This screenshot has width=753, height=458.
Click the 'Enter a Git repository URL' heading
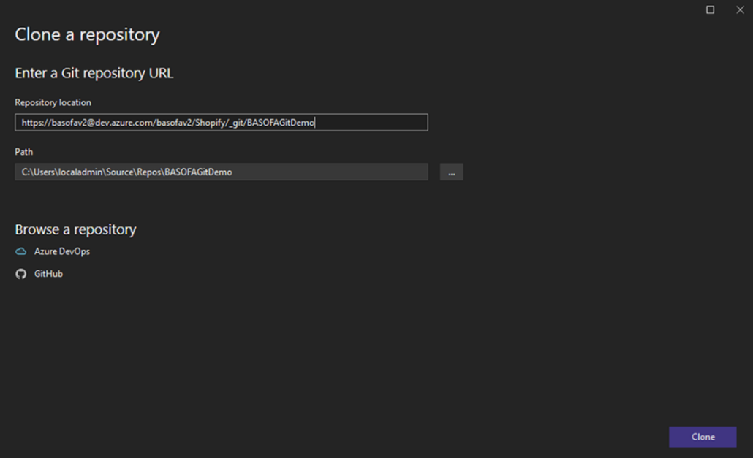(x=94, y=73)
